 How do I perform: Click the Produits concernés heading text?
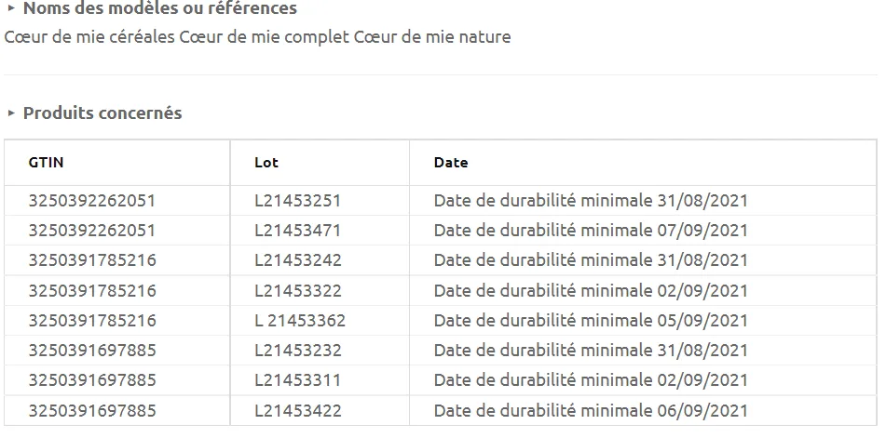pyautogui.click(x=102, y=113)
